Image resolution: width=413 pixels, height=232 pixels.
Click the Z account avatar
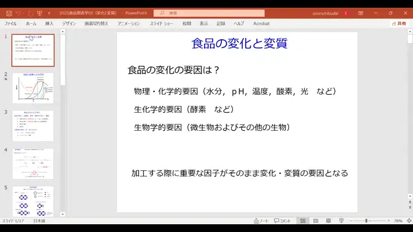[x=346, y=13]
